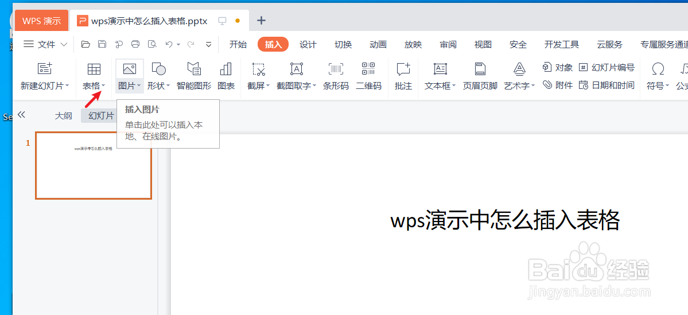Click the Open file folder icon

pyautogui.click(x=85, y=44)
